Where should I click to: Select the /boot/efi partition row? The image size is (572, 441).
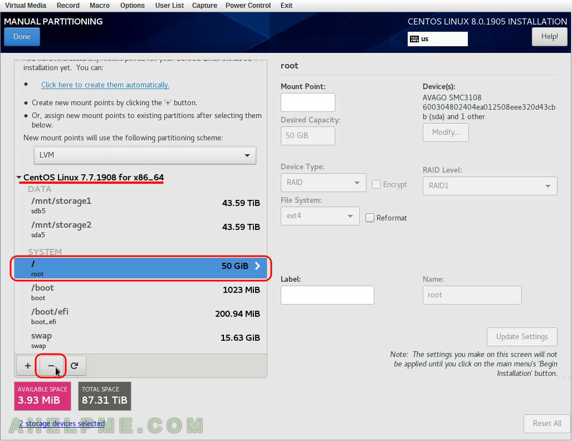[141, 316]
